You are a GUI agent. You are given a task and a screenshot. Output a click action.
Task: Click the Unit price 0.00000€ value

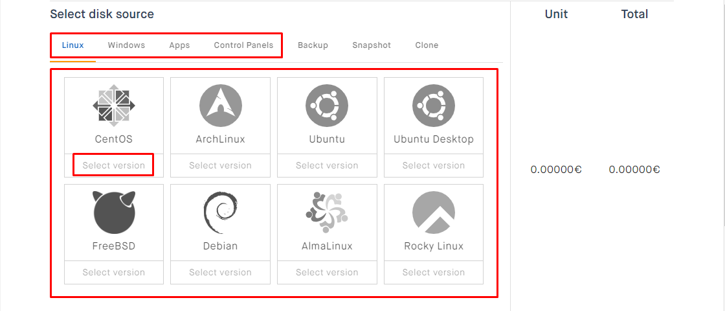tap(556, 170)
